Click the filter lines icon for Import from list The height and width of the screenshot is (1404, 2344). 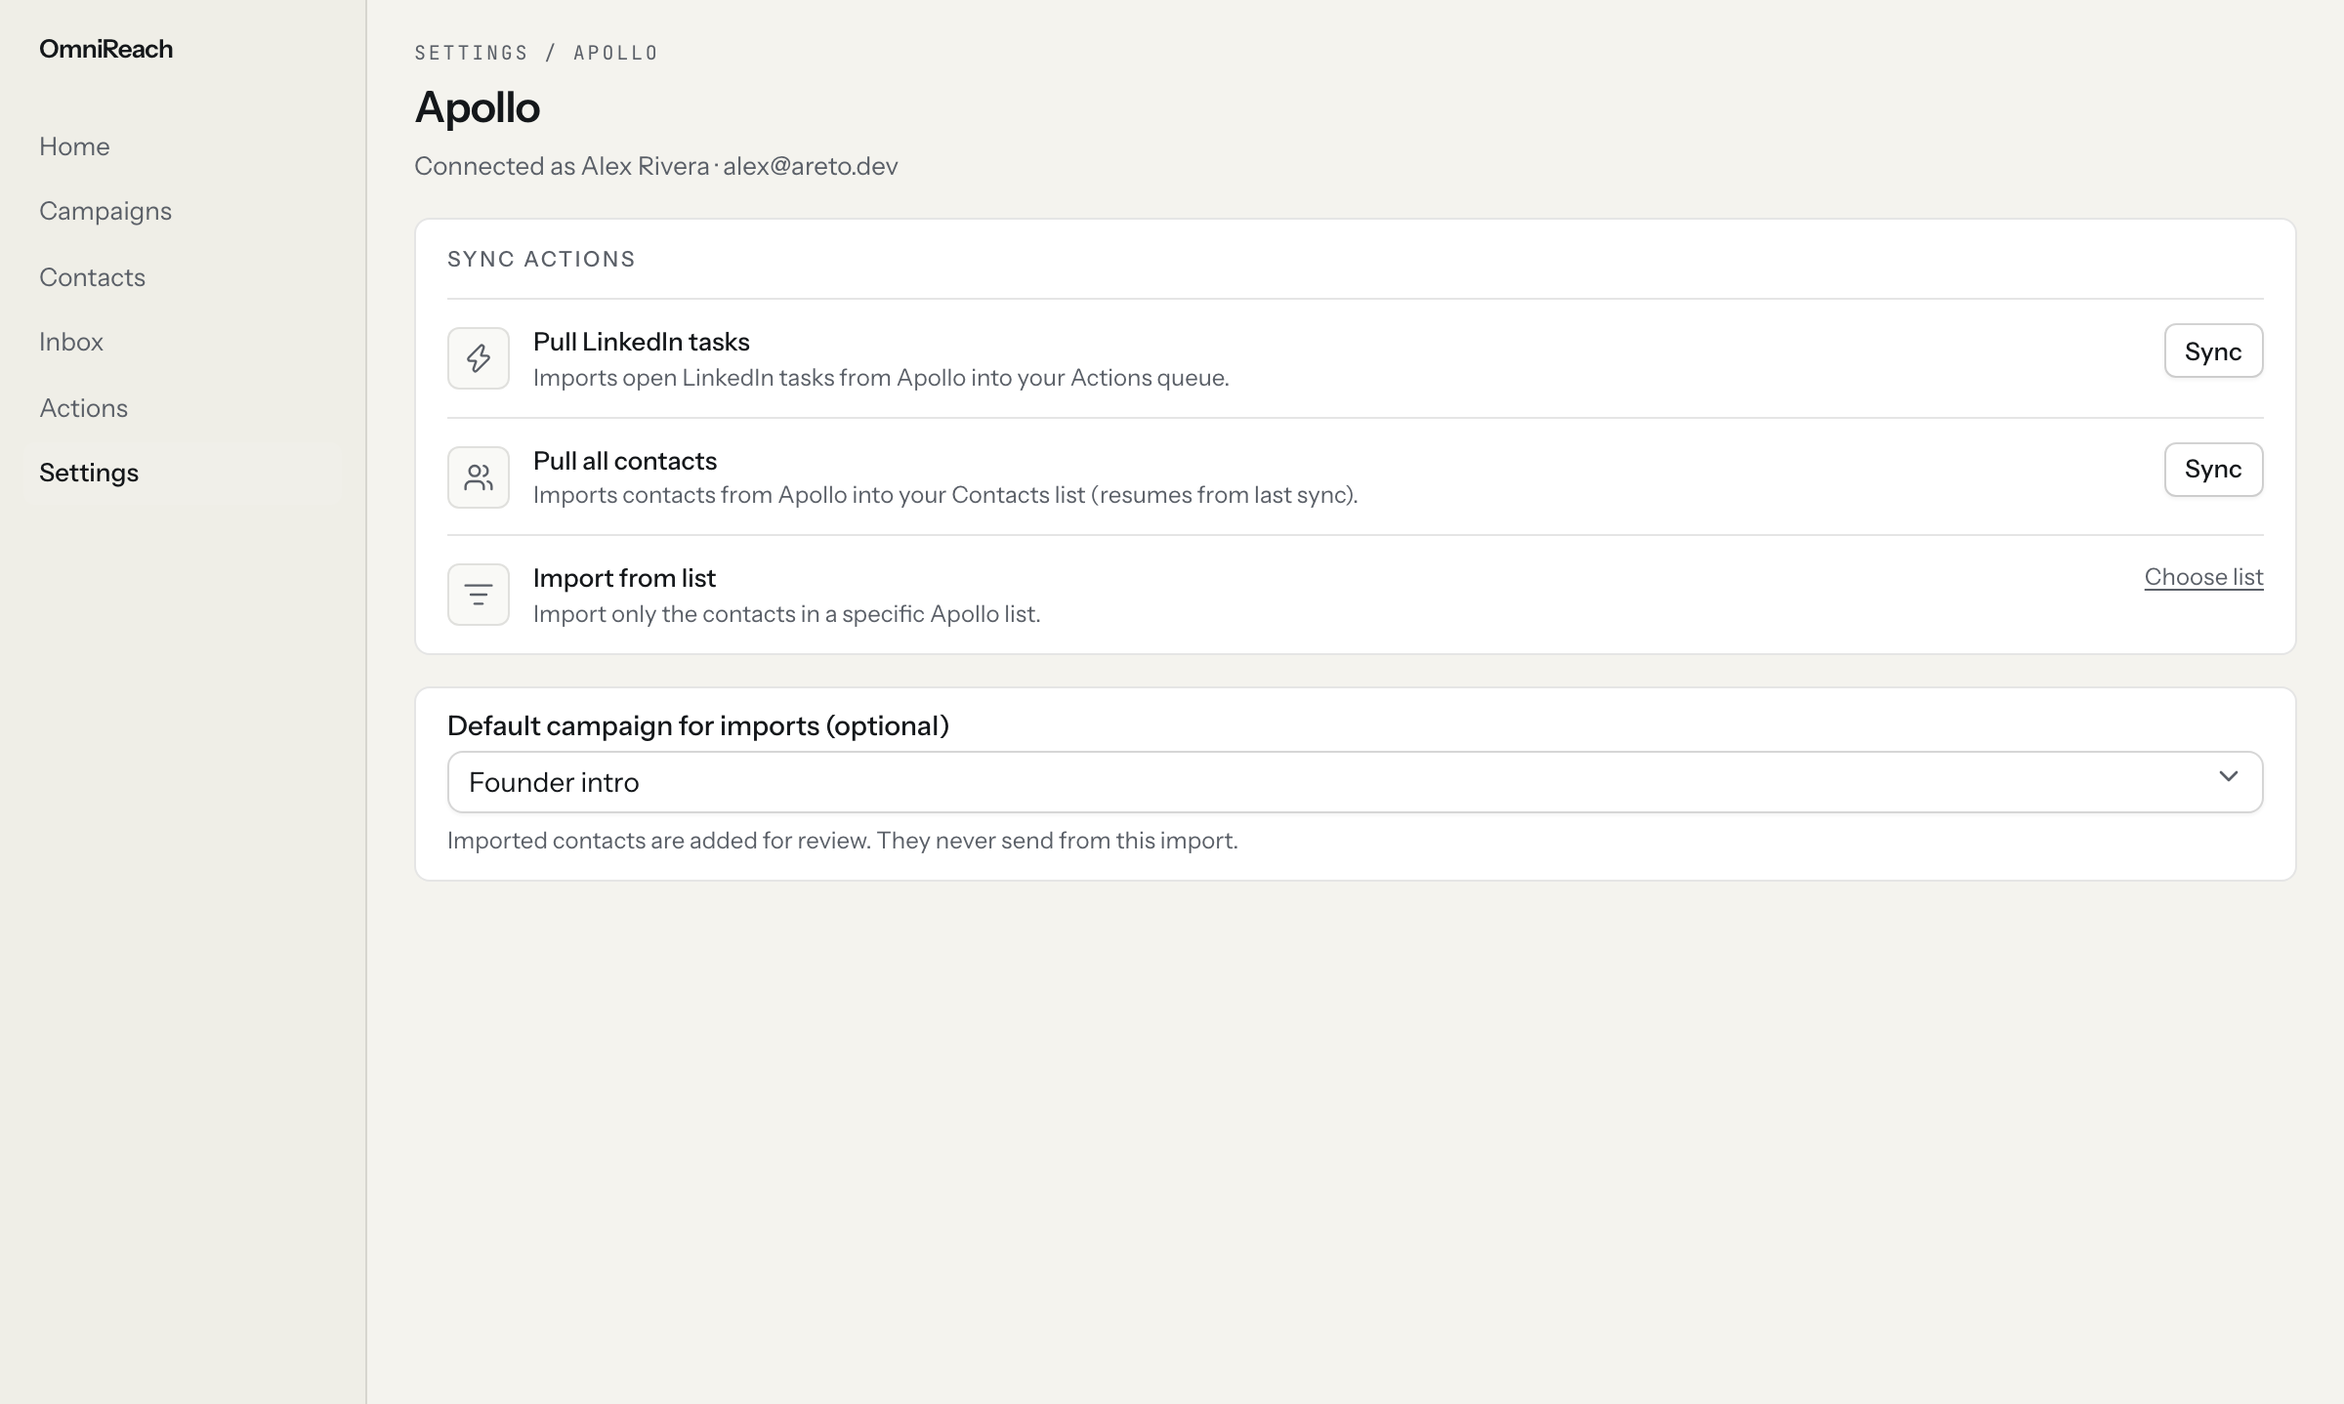(478, 595)
